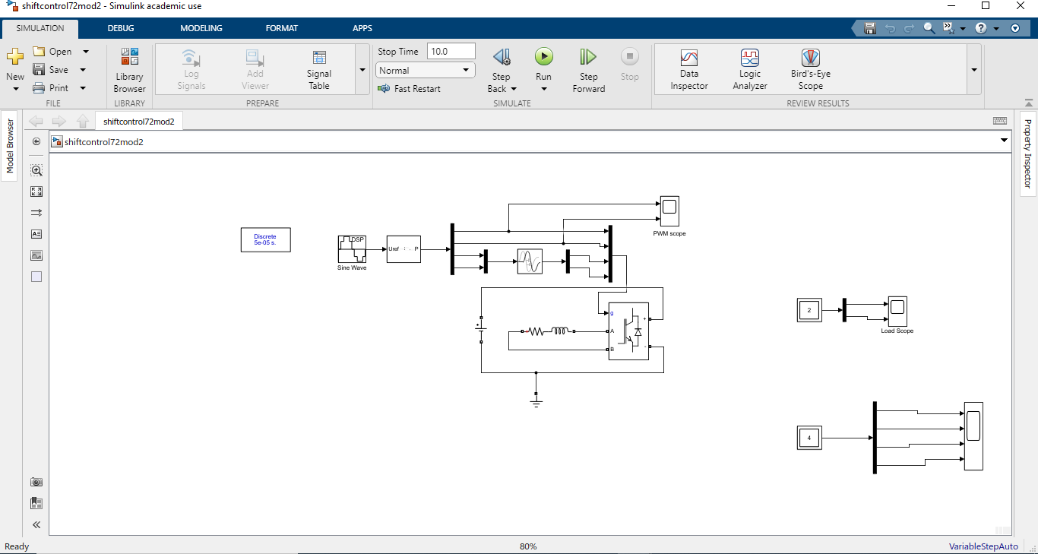Open the Normal simulation mode dropdown
Screen dimensions: 1038x554
tap(426, 71)
